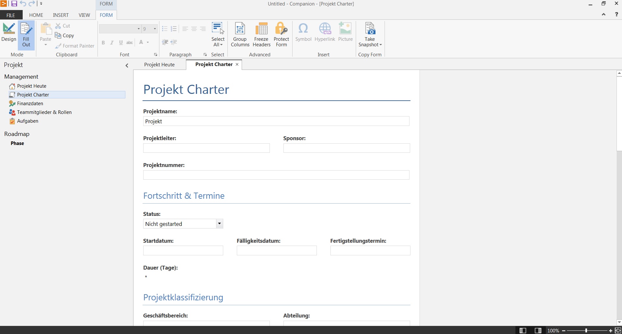Center align text
Screen dimensions: 622x334
pos(194,29)
